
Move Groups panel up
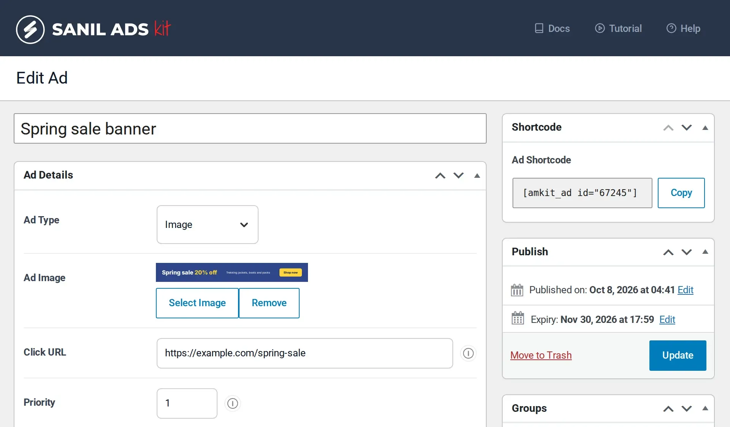668,409
